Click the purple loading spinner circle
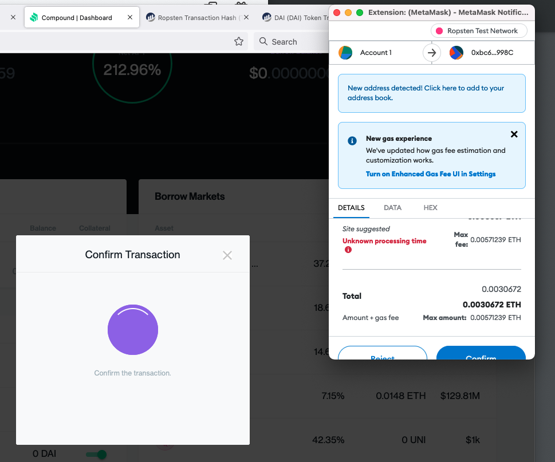555x462 pixels. pos(133,329)
